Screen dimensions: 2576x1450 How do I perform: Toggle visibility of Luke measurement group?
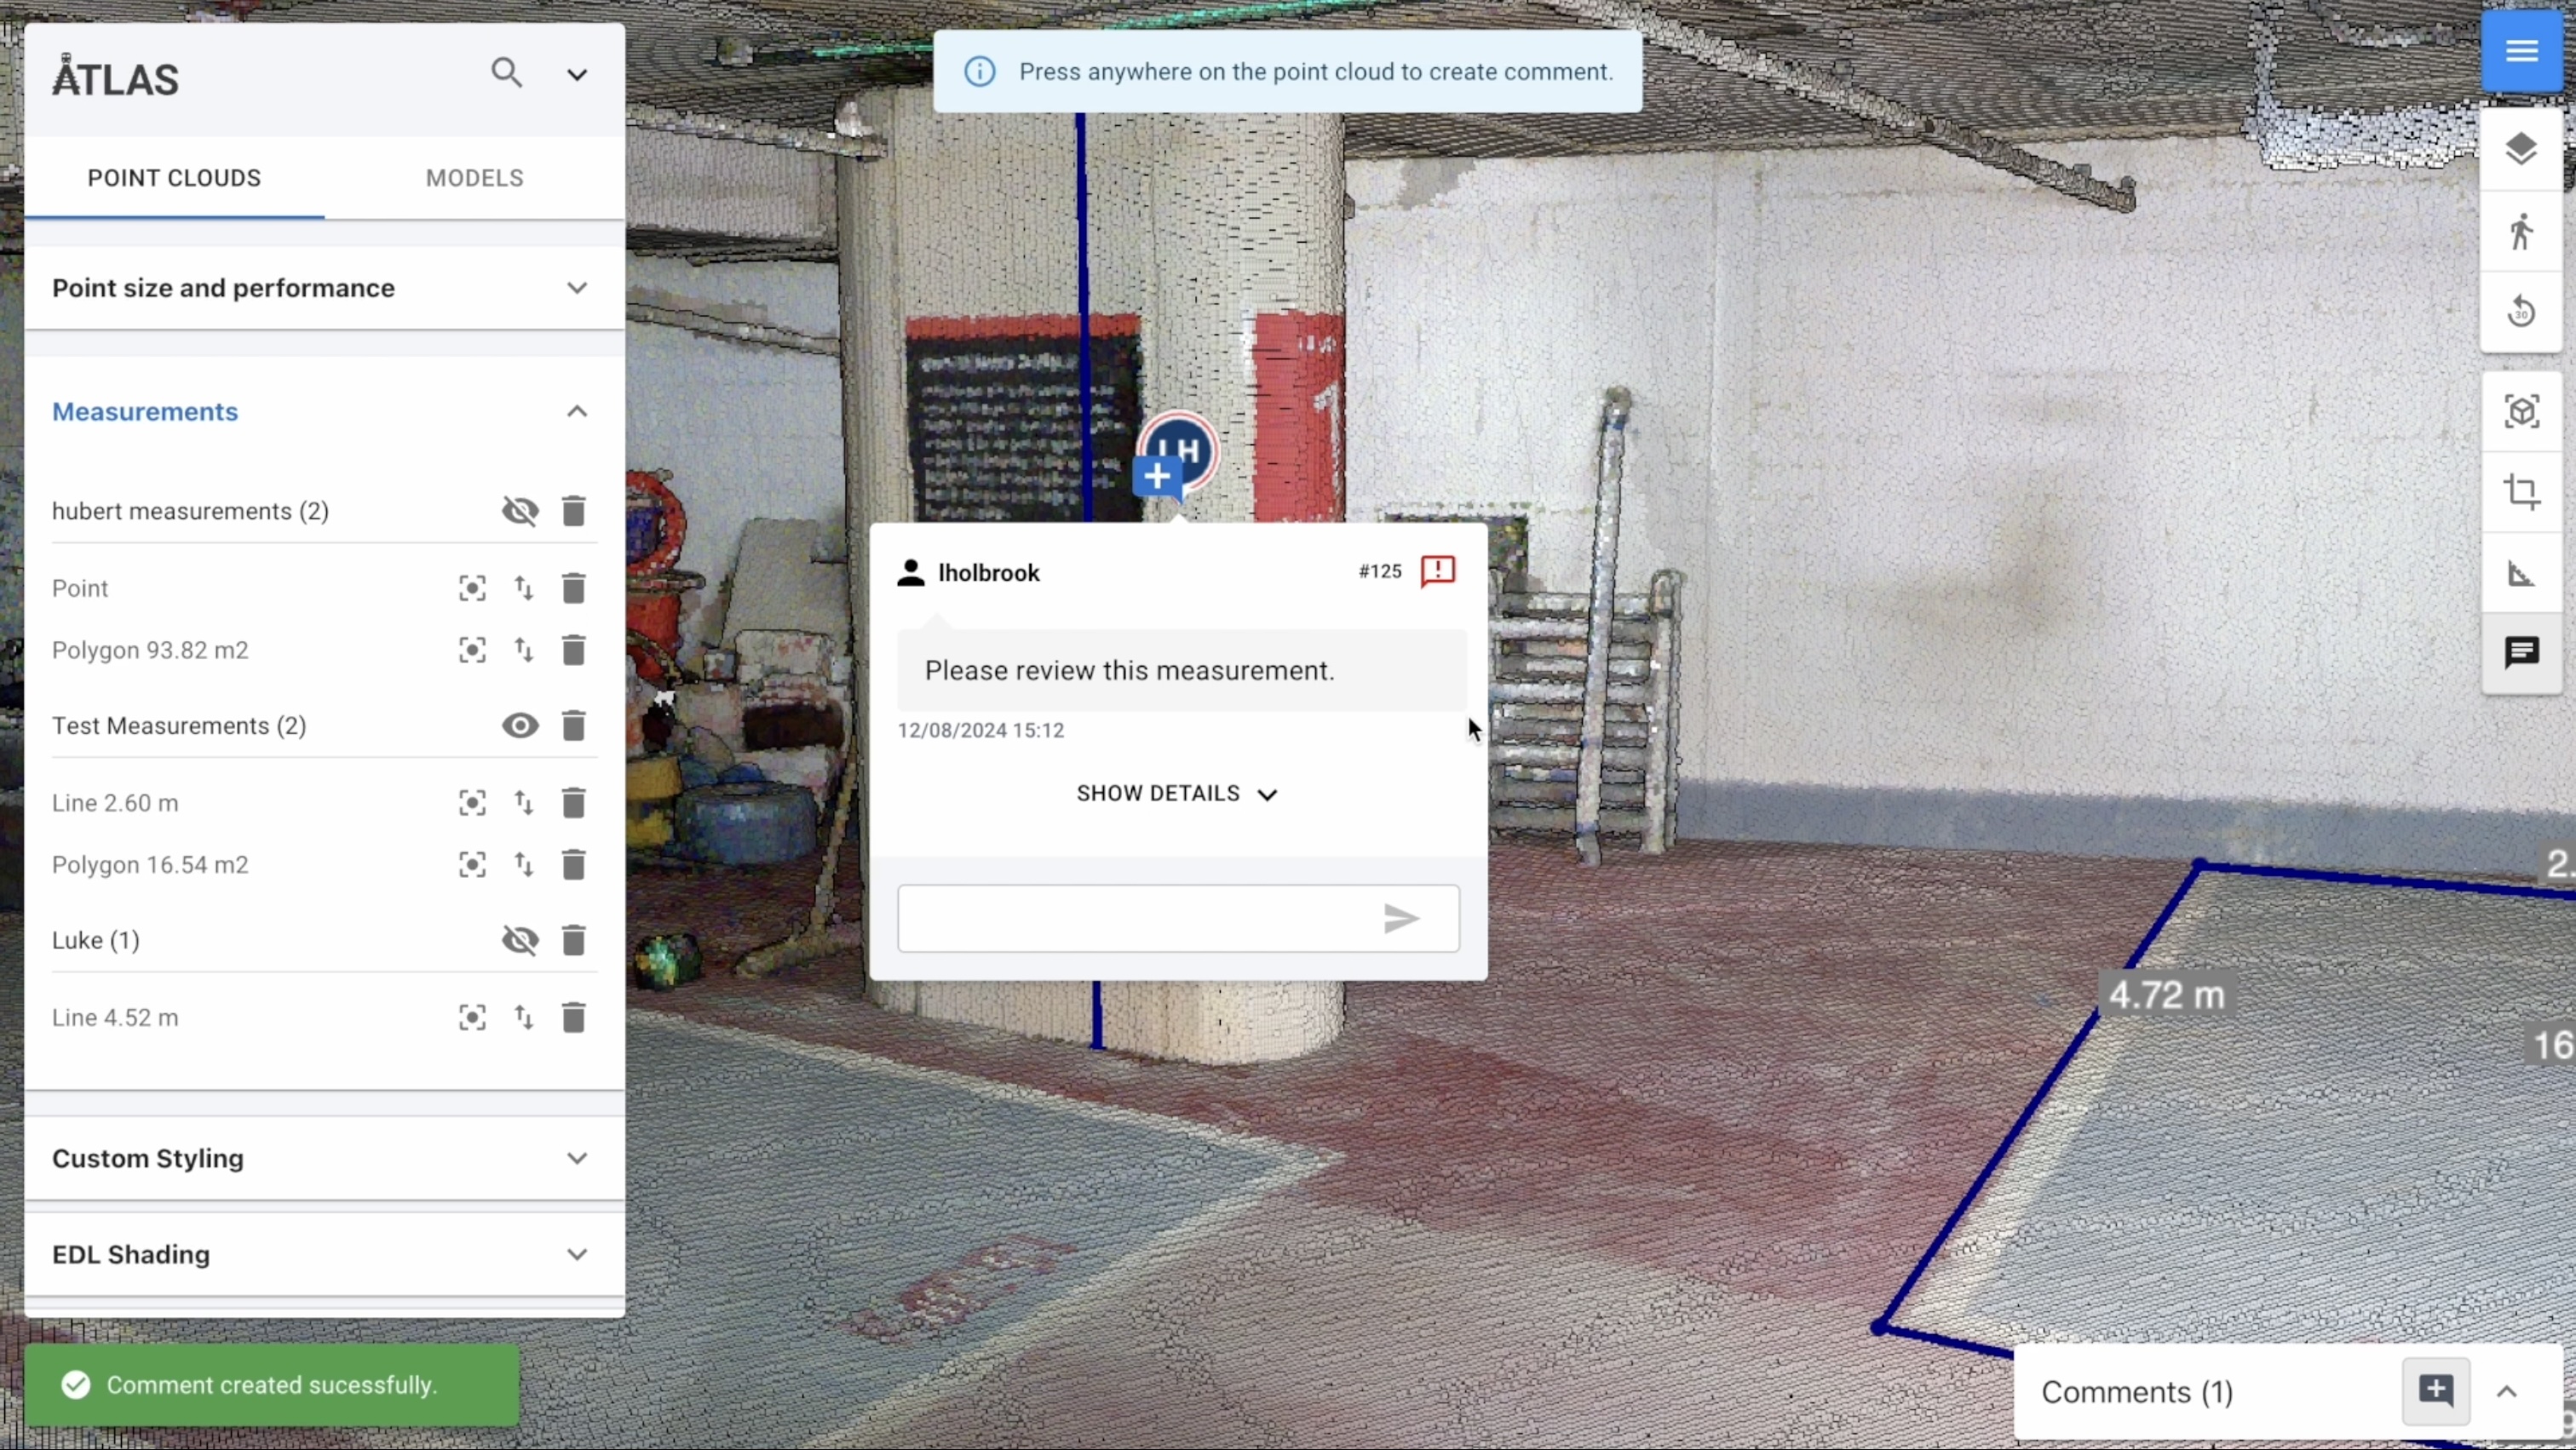tap(520, 940)
